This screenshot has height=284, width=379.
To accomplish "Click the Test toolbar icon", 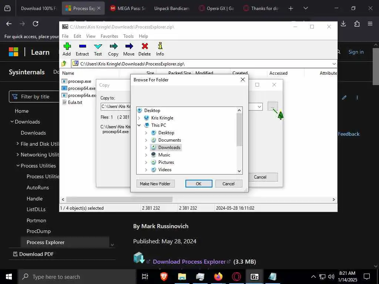I will 98,49.
